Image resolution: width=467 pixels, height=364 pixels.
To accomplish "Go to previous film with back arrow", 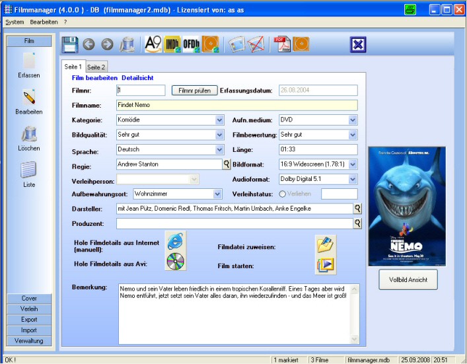I will click(x=89, y=45).
